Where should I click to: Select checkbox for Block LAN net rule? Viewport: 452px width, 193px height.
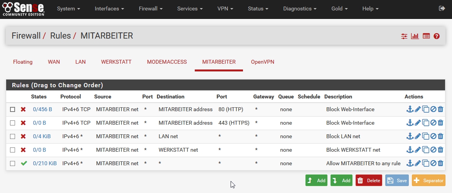tap(13, 136)
